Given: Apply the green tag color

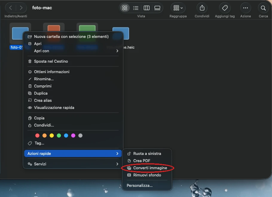Looking at the screenshot, I should click(59, 136).
